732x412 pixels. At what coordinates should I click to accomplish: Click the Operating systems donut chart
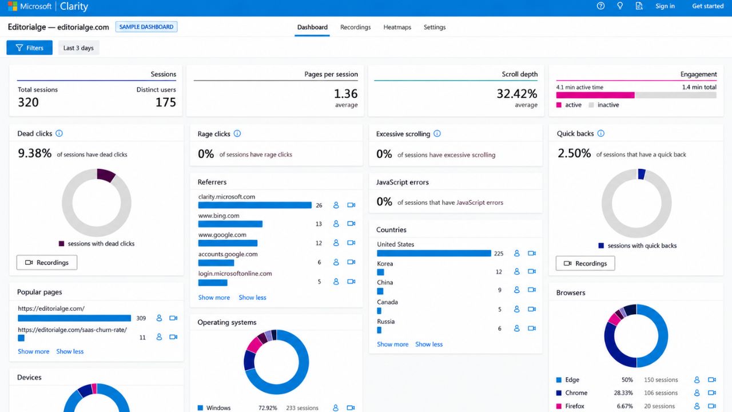point(276,362)
